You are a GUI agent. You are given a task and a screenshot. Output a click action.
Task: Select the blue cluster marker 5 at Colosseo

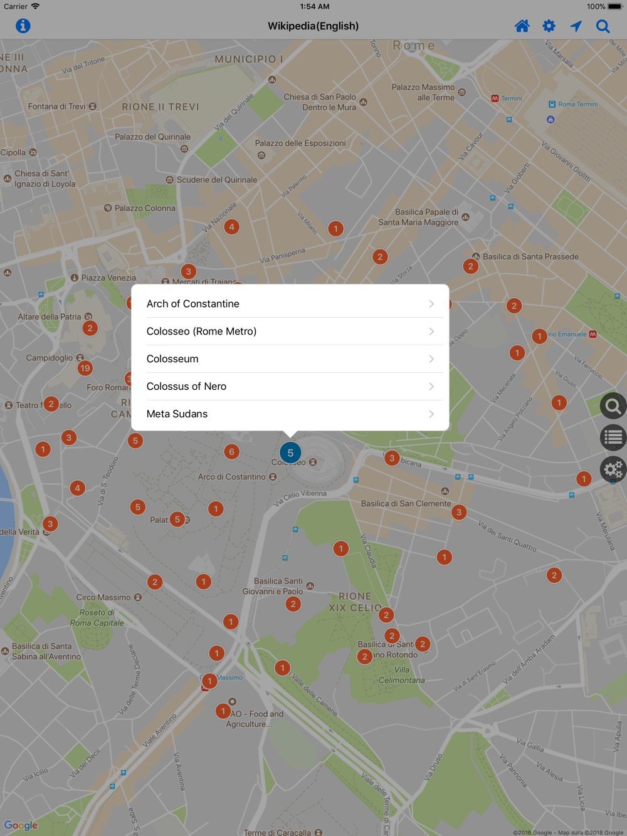pos(290,452)
